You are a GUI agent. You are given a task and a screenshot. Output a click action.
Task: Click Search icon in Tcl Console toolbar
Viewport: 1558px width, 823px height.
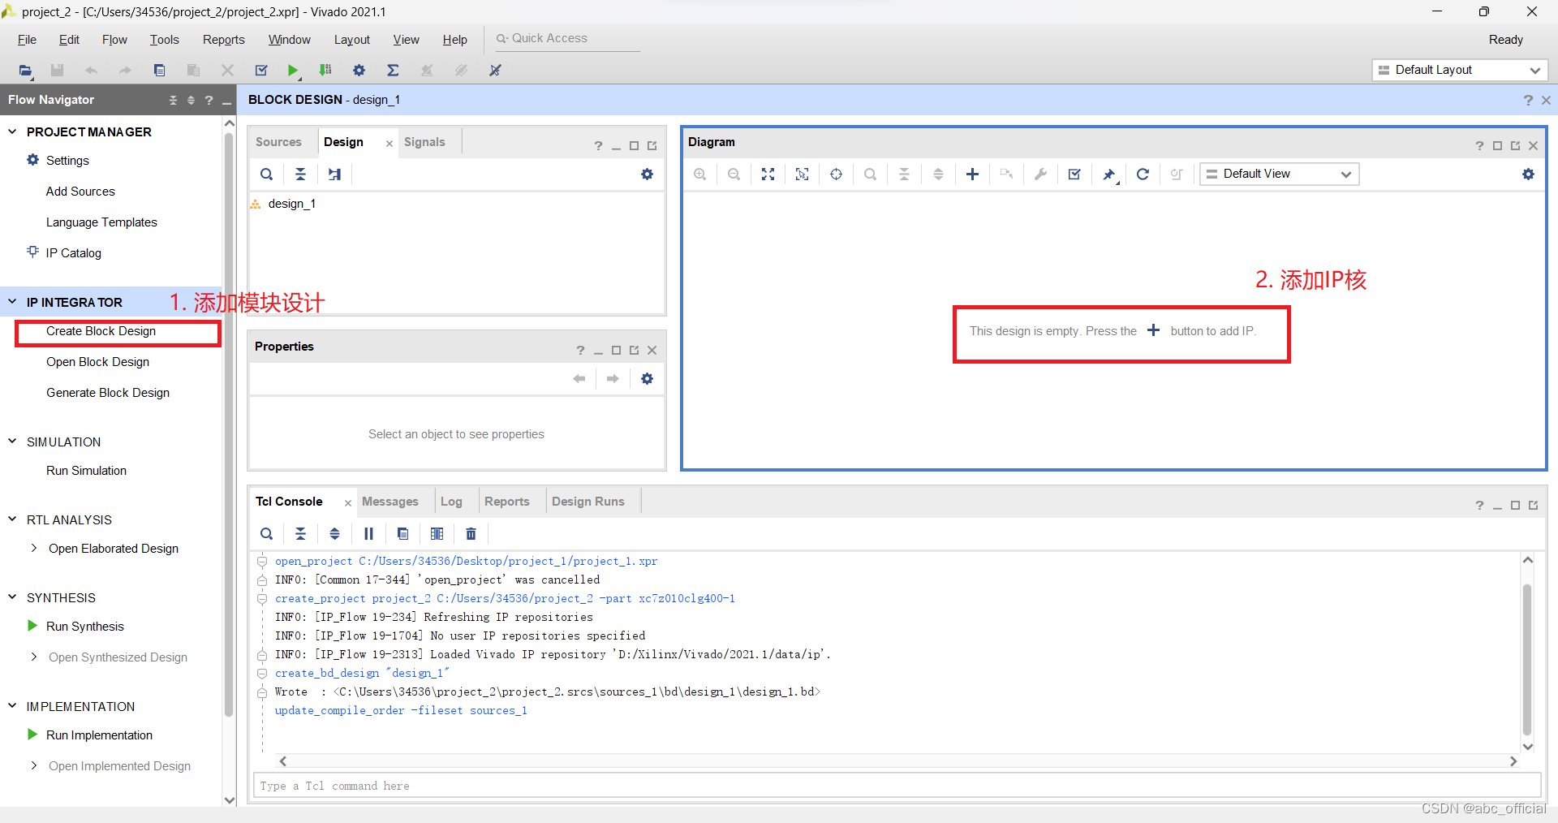coord(266,533)
